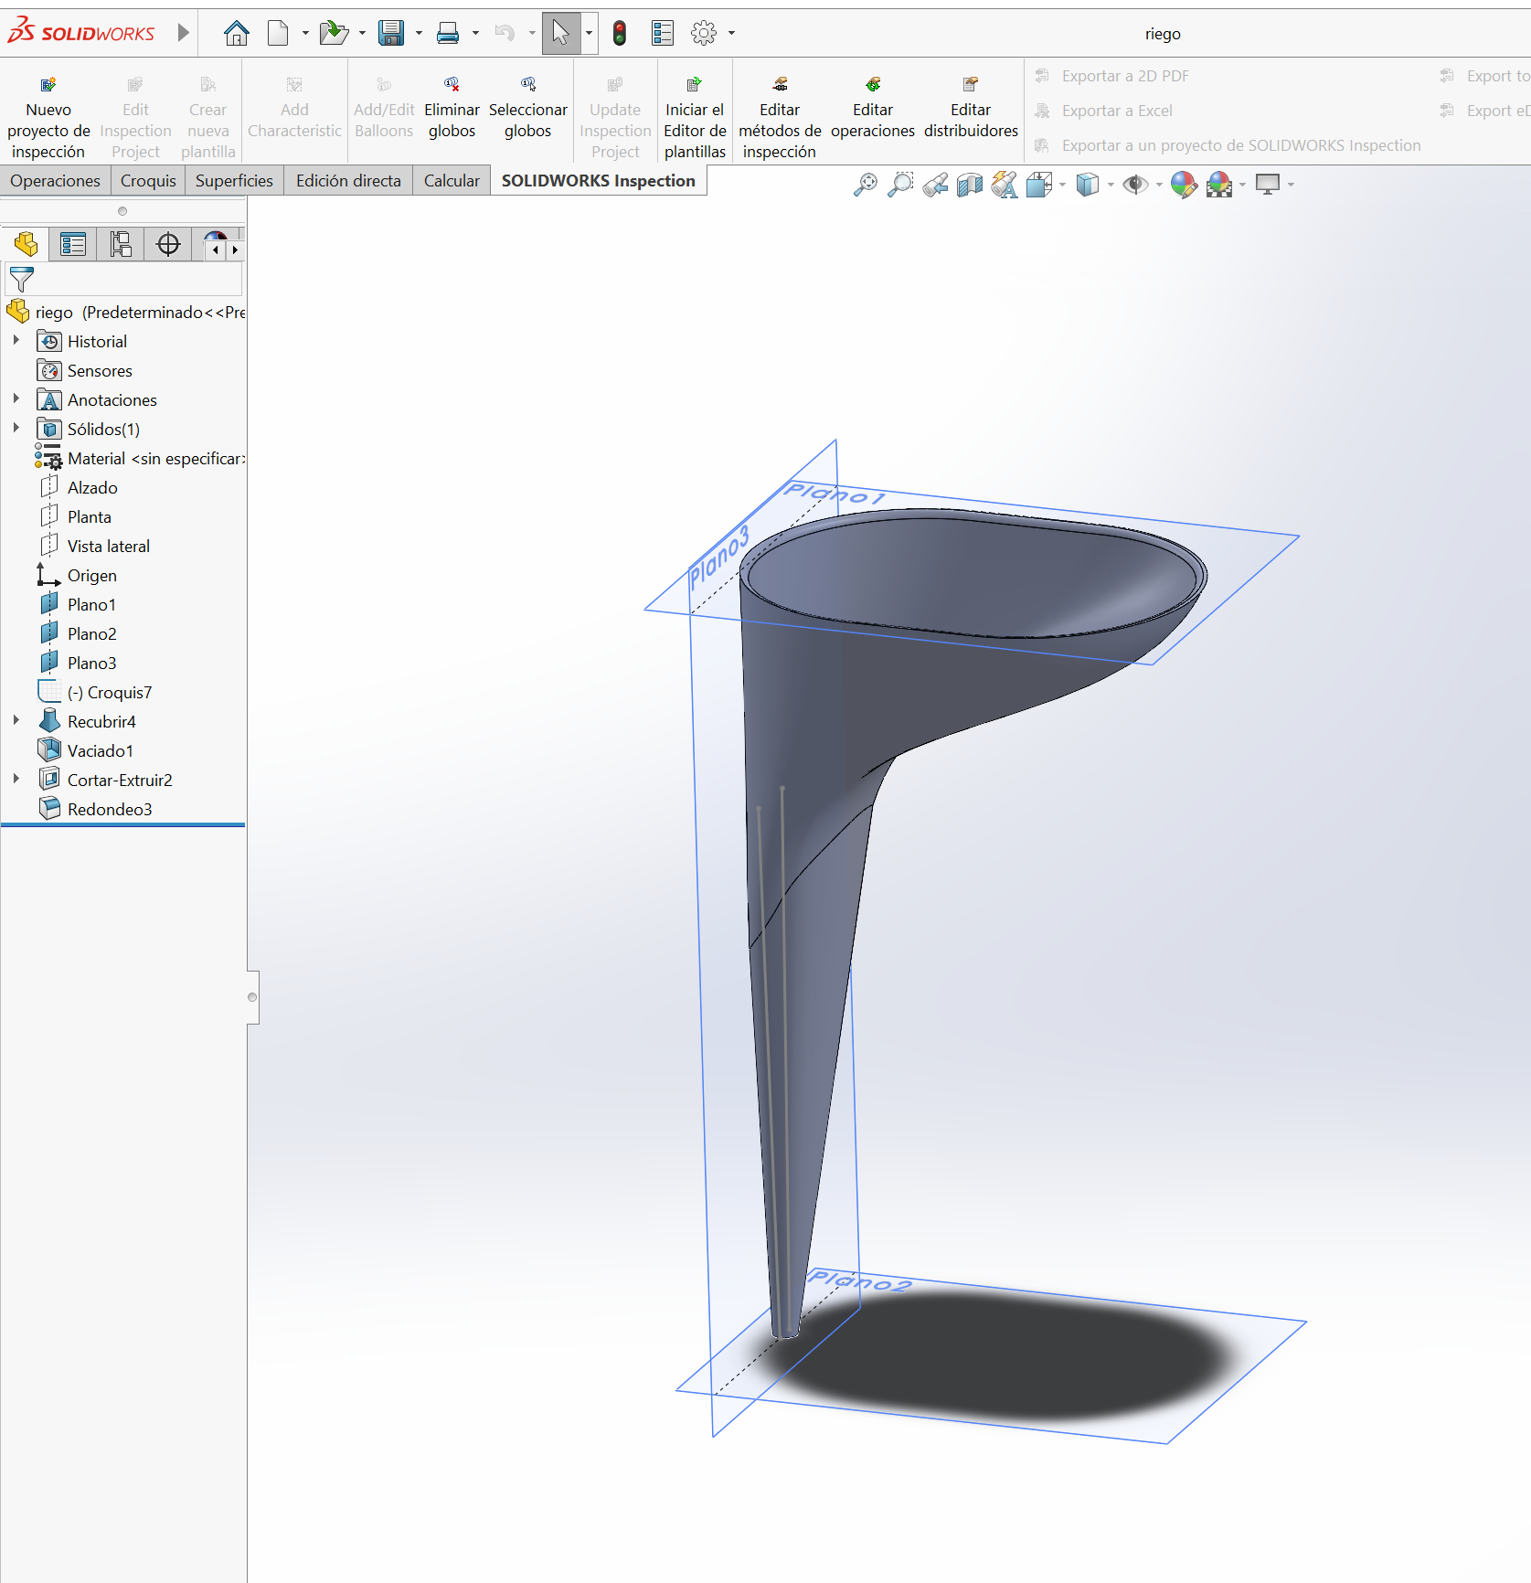1531x1583 pixels.
Task: Open View Settings monitor icon
Action: (1268, 185)
